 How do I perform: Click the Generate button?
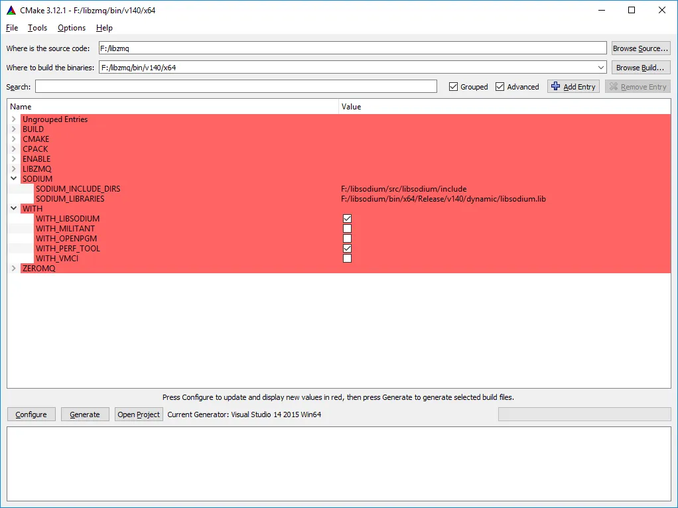pos(85,414)
